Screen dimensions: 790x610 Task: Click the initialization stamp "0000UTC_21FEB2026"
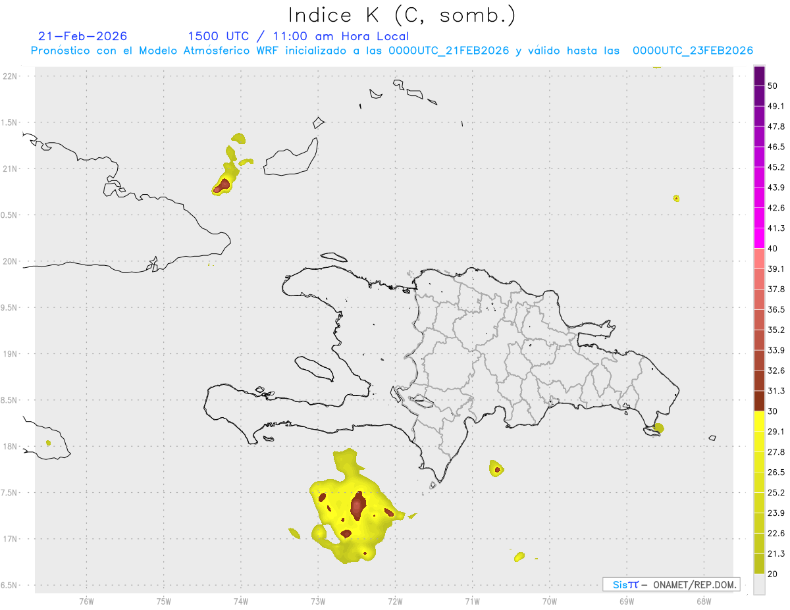pyautogui.click(x=449, y=51)
